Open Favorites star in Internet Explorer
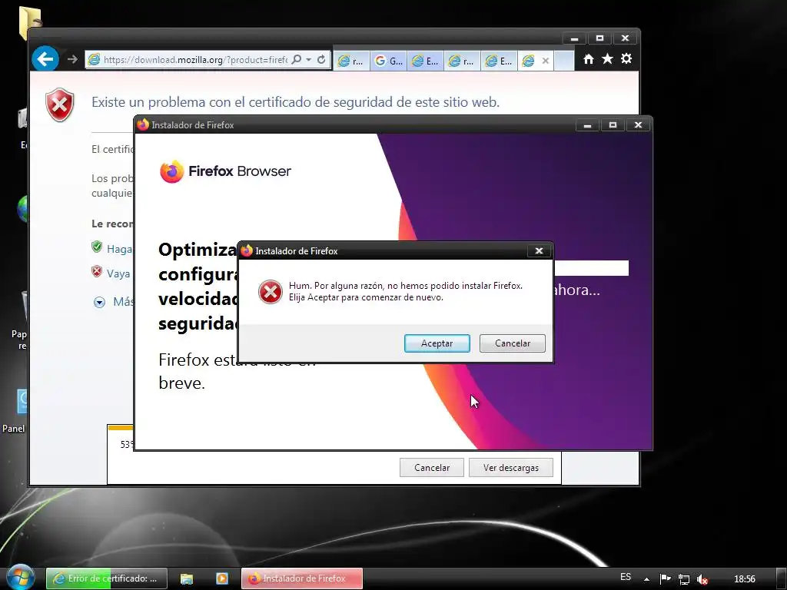 pyautogui.click(x=607, y=59)
